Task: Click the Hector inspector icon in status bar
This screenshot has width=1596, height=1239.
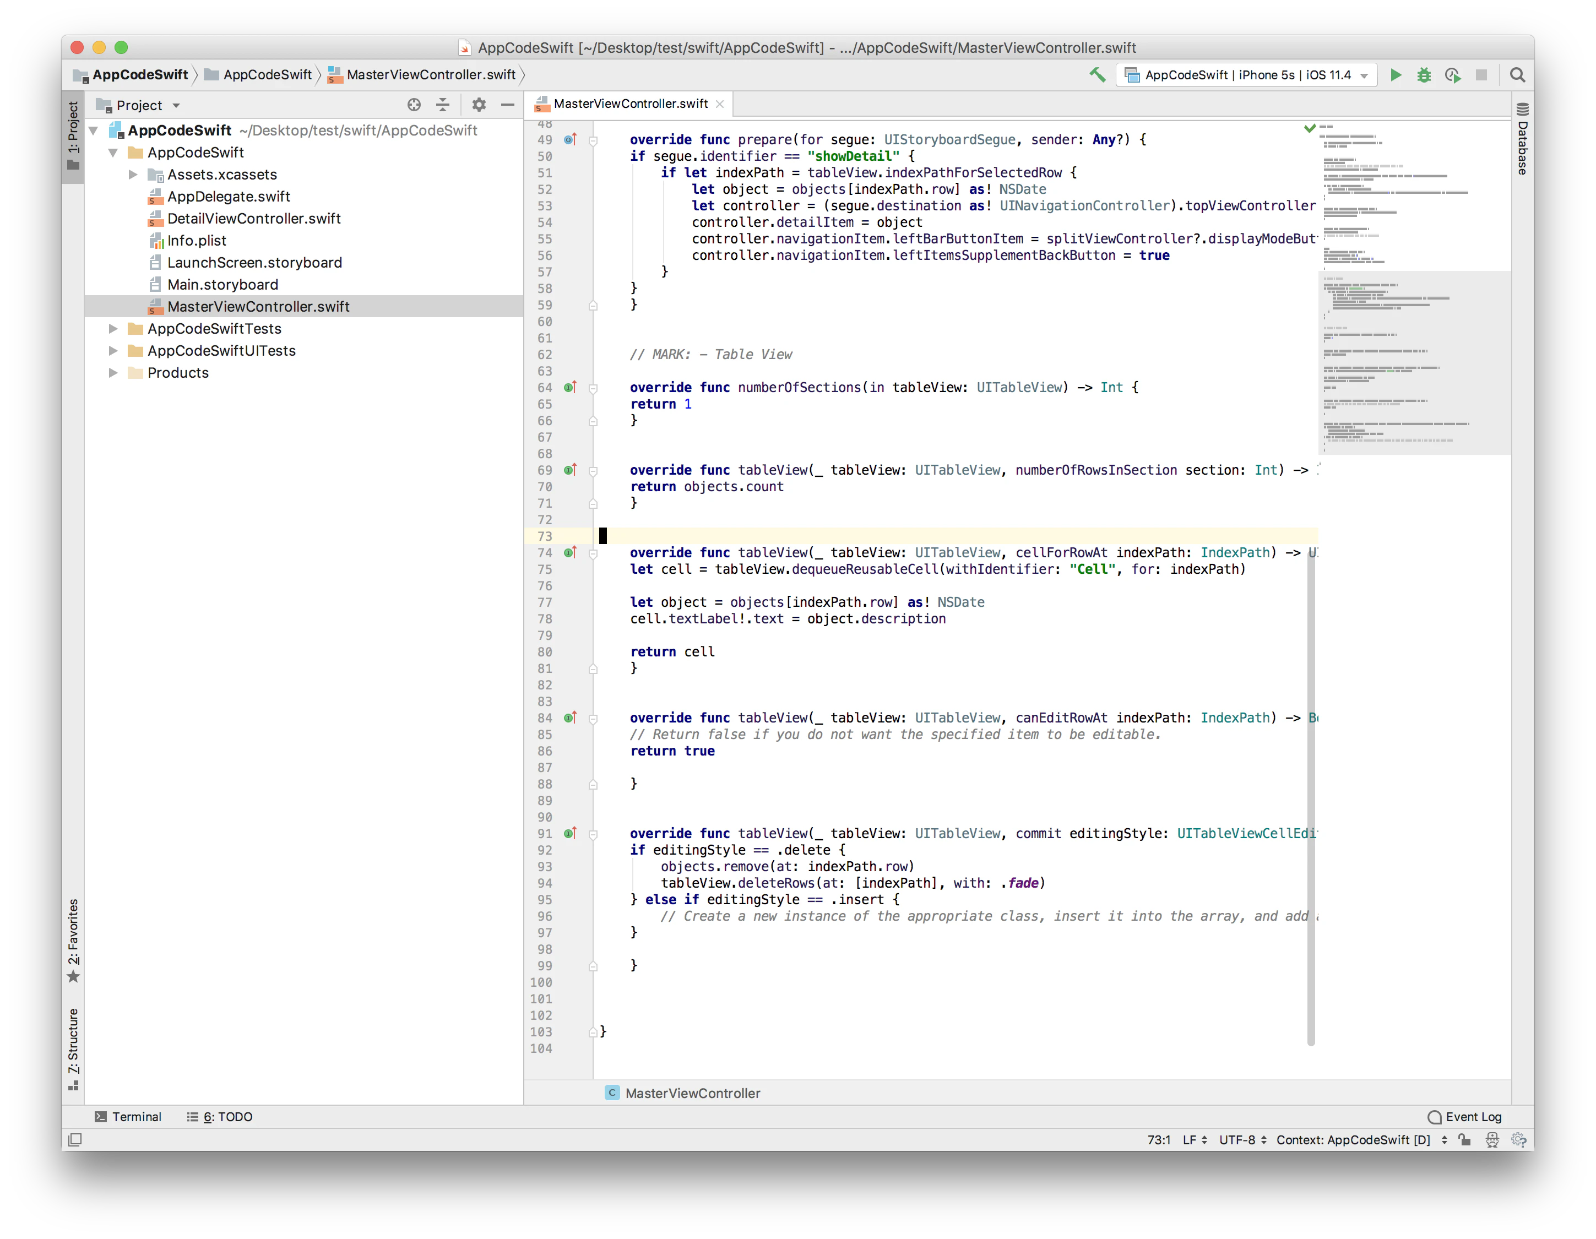Action: click(1491, 1140)
